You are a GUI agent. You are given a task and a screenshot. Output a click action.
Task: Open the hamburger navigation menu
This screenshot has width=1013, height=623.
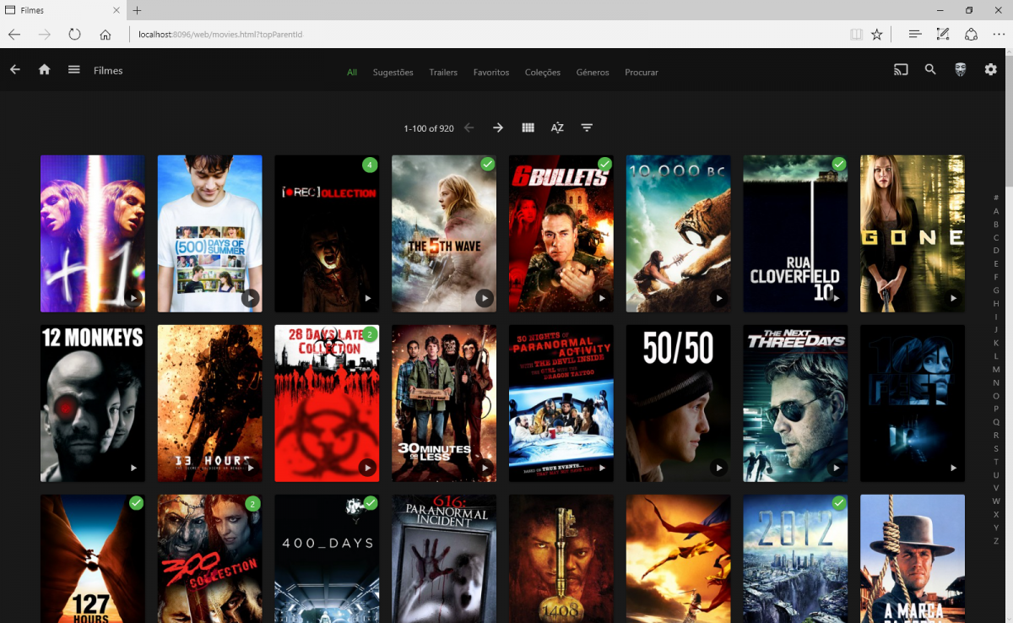tap(74, 70)
